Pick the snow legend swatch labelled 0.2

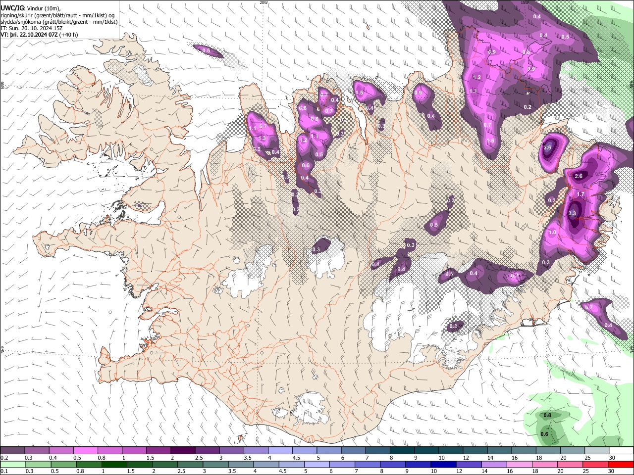click(x=12, y=451)
